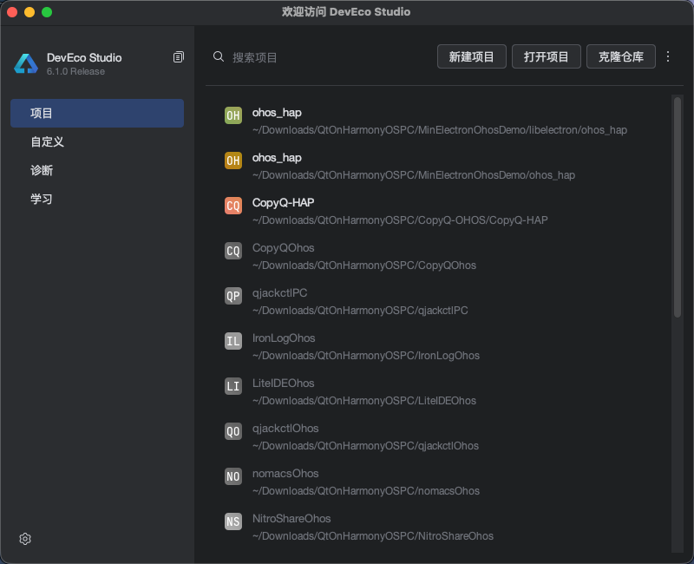The width and height of the screenshot is (694, 564).
Task: Click the copy-info icon beside DevEco Studio title
Action: click(179, 56)
